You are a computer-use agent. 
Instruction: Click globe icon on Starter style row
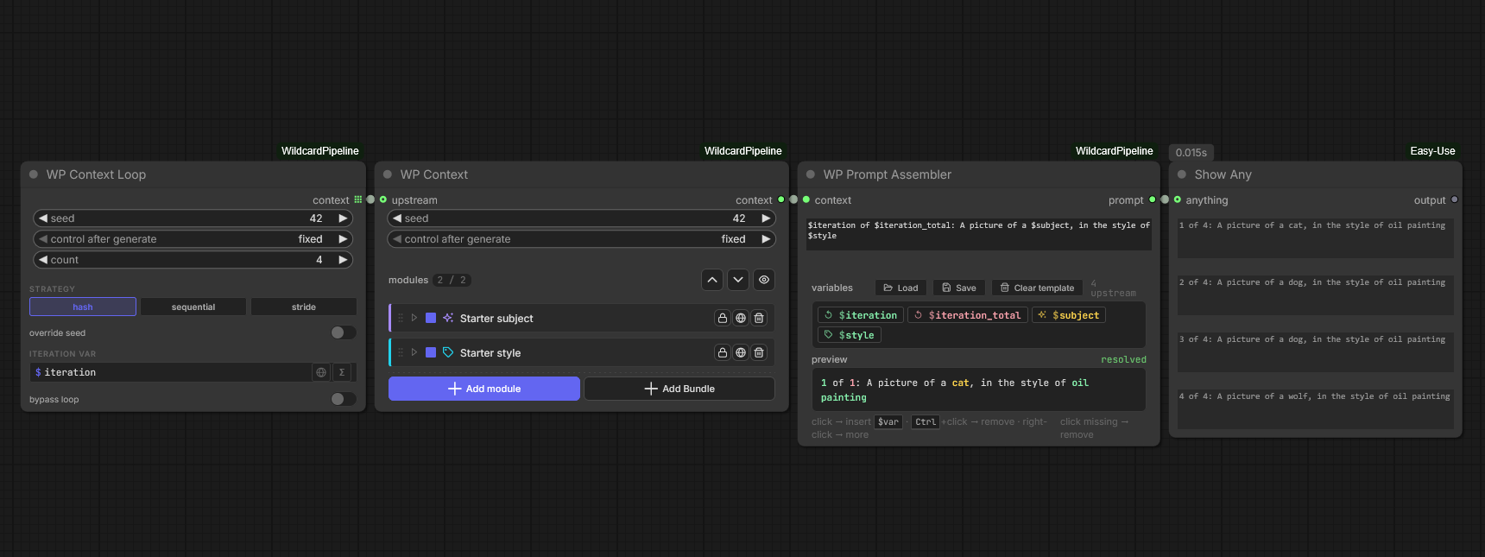[x=741, y=352]
